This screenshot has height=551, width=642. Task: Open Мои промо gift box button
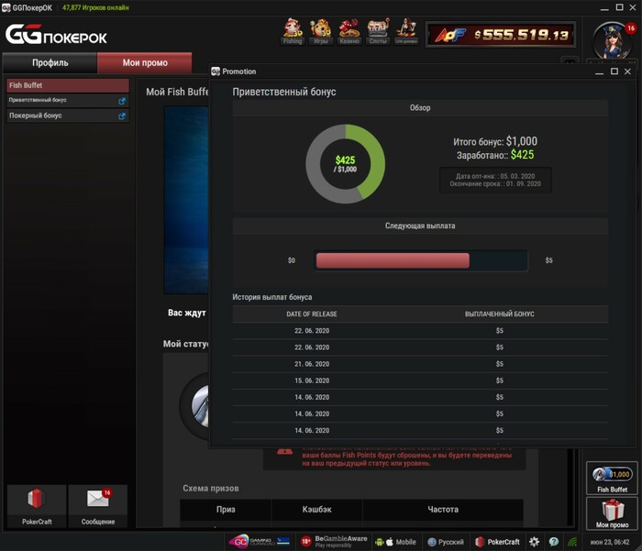(x=612, y=513)
